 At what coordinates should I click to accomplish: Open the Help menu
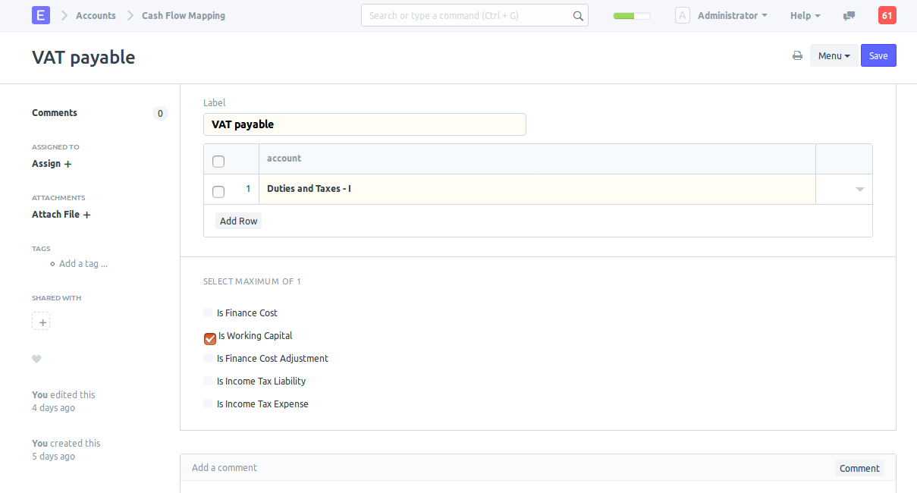click(805, 15)
